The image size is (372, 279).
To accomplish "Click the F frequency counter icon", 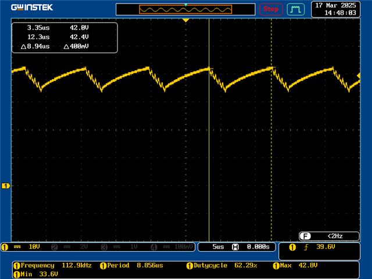I will (x=305, y=236).
